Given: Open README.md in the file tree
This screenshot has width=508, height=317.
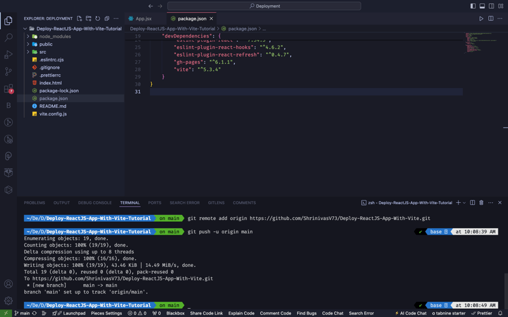Looking at the screenshot, I should coord(53,106).
